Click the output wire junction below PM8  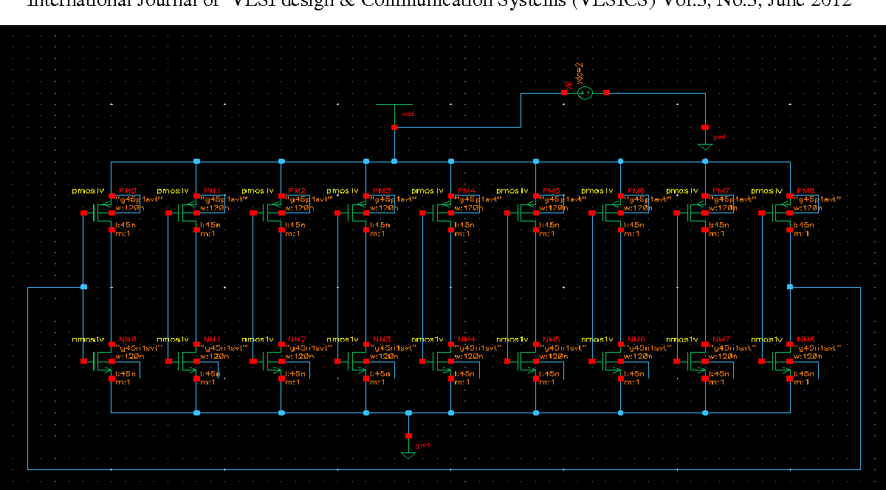pyautogui.click(x=790, y=286)
